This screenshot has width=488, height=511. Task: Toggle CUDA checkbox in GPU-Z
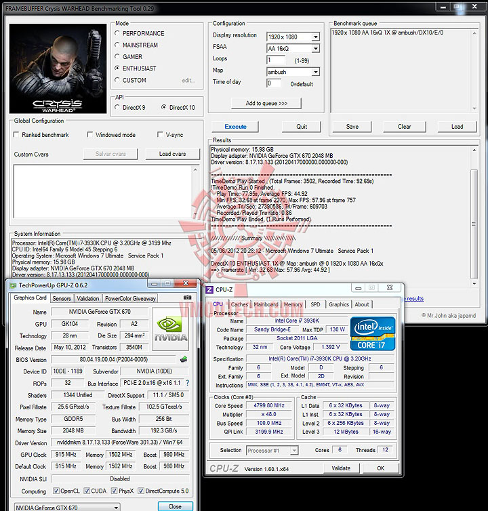[87, 491]
